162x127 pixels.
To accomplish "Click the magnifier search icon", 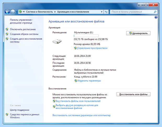I will pyautogui.click(x=155, y=12).
